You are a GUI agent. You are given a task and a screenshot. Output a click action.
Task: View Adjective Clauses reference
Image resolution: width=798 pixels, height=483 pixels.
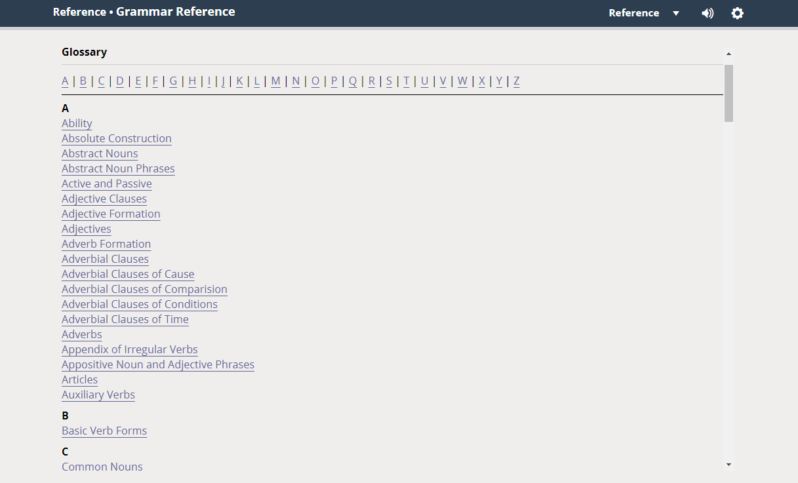104,199
